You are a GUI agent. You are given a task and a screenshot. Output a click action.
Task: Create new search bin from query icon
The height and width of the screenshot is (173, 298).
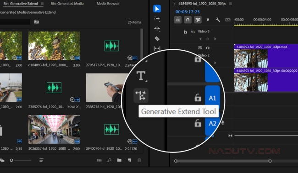(37, 22)
